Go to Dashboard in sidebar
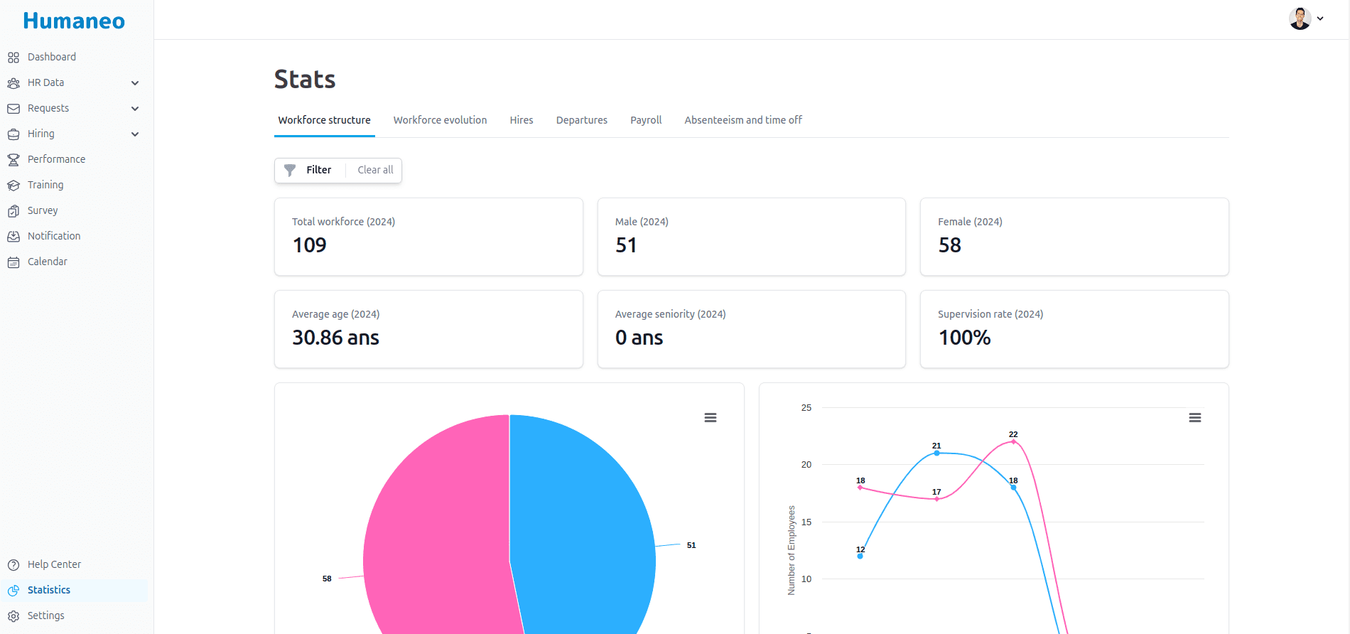This screenshot has height=634, width=1350. 52,57
